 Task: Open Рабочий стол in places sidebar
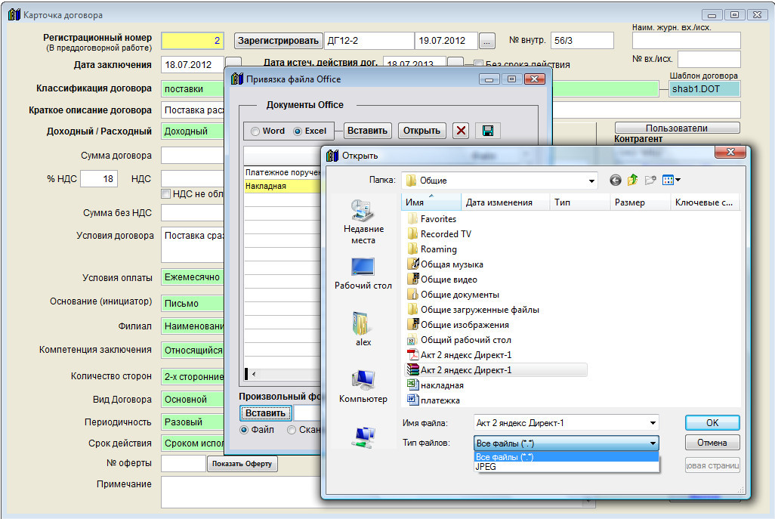[x=363, y=273]
